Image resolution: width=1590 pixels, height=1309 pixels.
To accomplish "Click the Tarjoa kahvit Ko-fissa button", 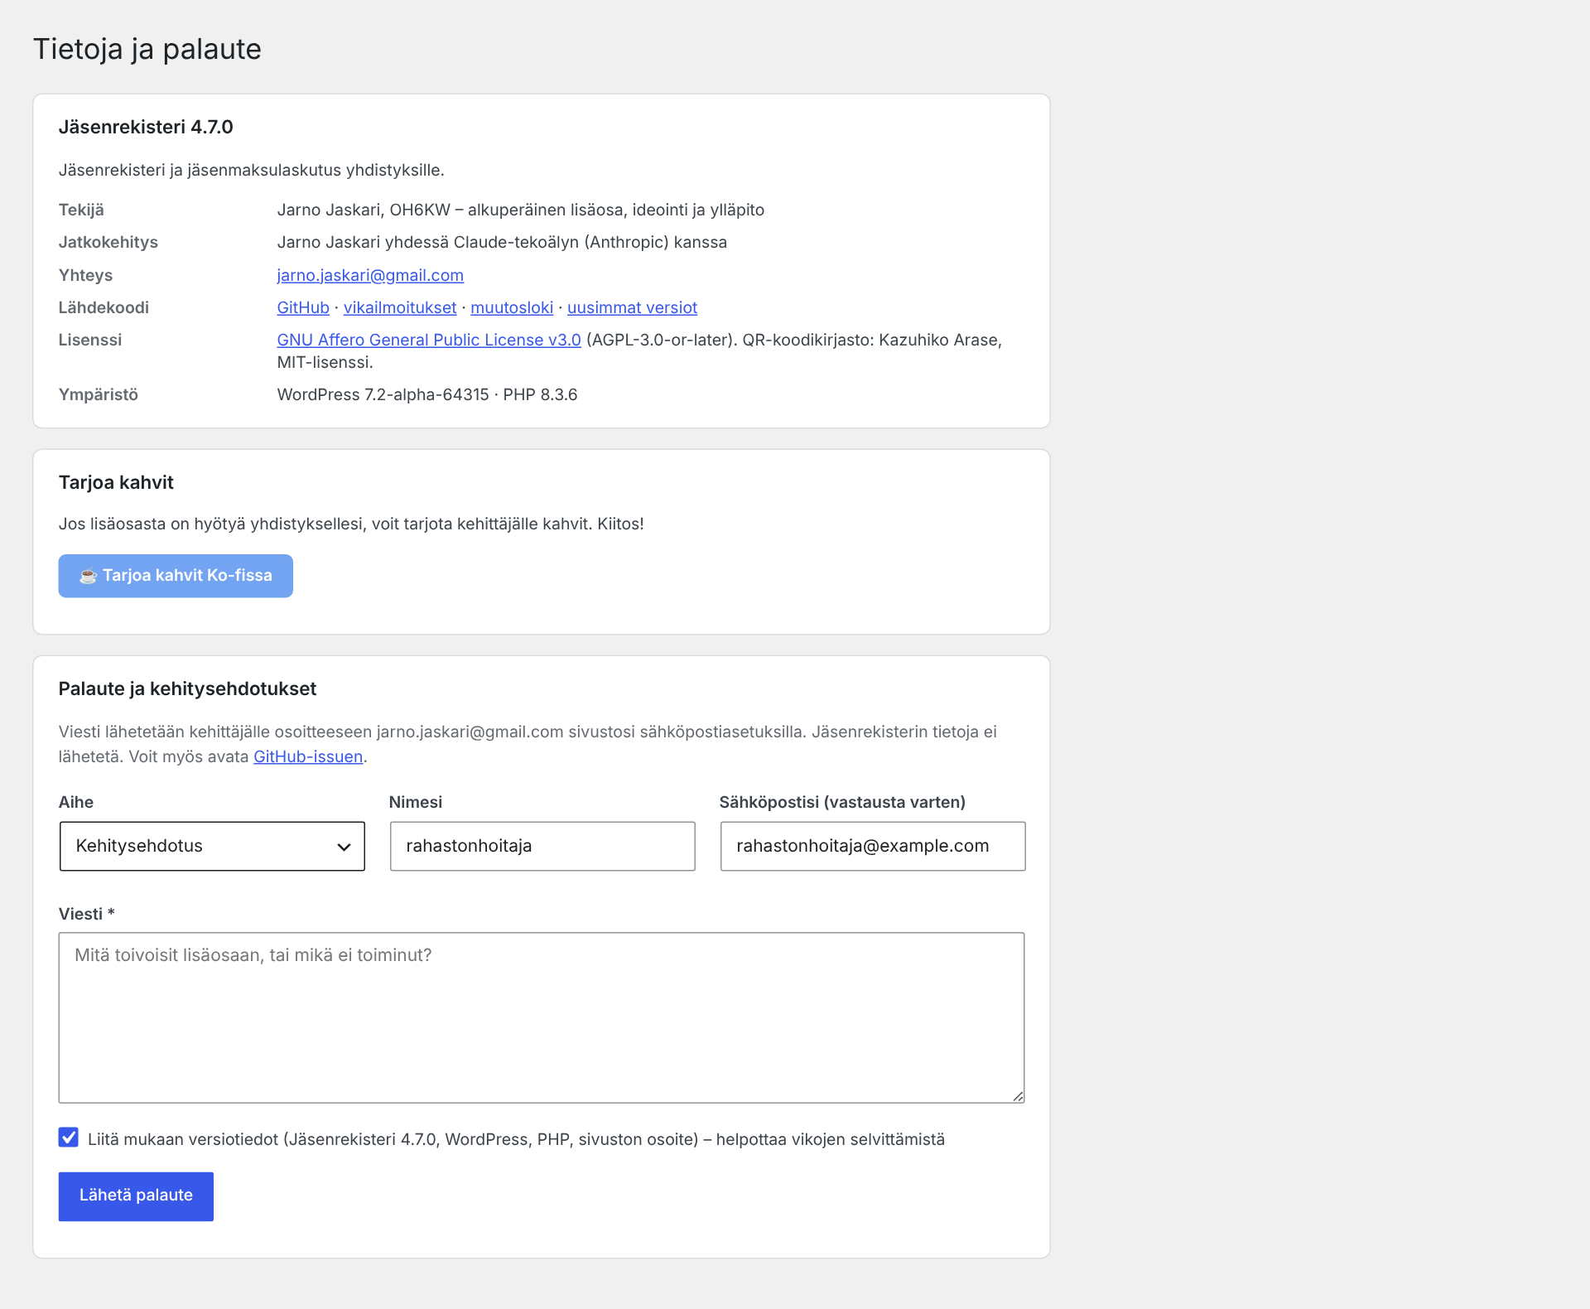I will point(176,576).
